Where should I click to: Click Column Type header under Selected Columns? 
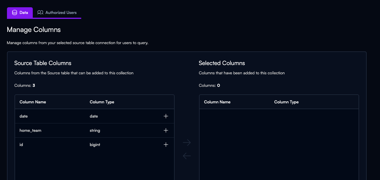[286, 102]
